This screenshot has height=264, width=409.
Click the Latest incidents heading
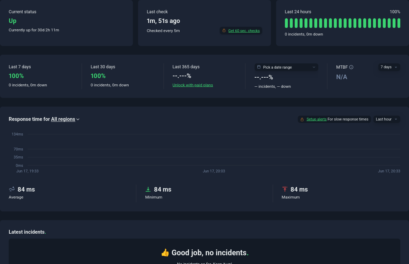(27, 232)
